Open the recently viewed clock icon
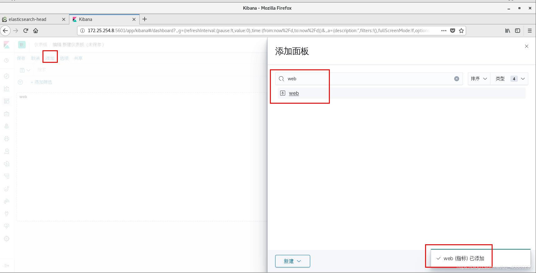The height and width of the screenshot is (273, 536). pyautogui.click(x=7, y=60)
